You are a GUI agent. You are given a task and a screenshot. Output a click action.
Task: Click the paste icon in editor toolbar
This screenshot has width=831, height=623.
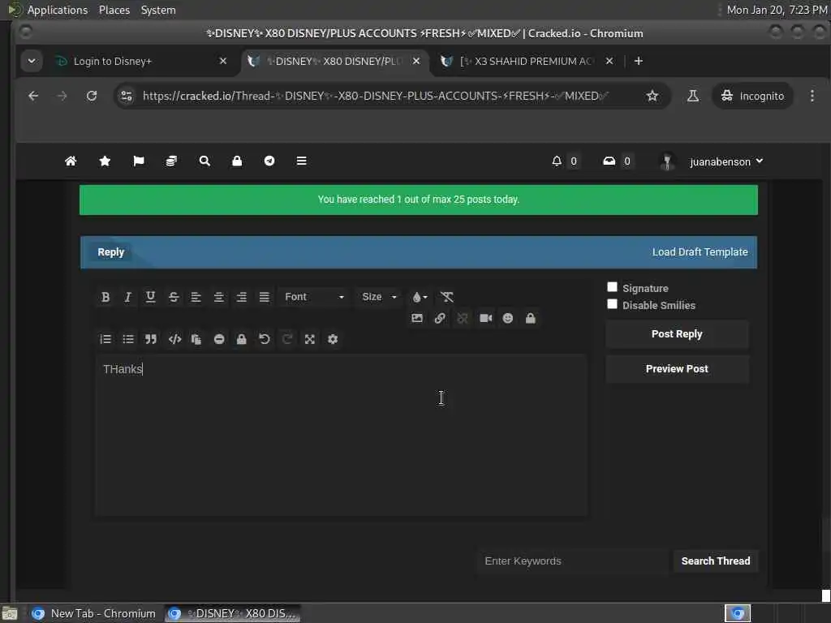coord(196,340)
